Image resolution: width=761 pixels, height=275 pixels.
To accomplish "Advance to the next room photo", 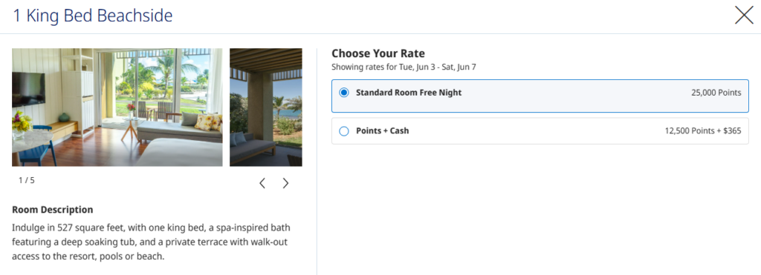I will click(x=285, y=183).
